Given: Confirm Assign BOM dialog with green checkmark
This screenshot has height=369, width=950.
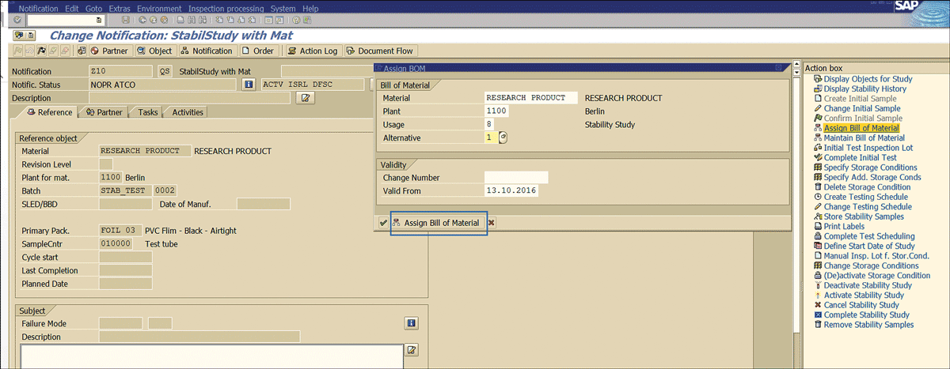Looking at the screenshot, I should (x=383, y=223).
